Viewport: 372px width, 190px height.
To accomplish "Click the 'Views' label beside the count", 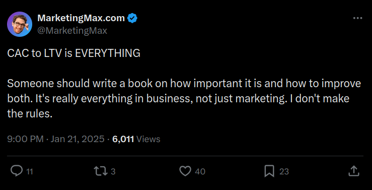I will pos(148,139).
